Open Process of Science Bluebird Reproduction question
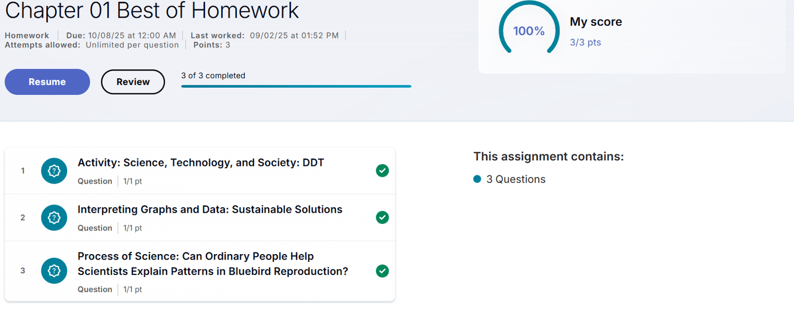The image size is (794, 323). click(x=212, y=264)
